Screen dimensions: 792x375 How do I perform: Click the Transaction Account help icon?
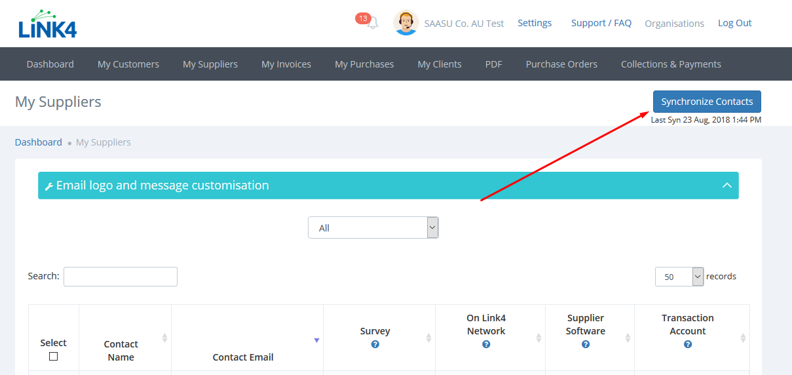tap(688, 344)
